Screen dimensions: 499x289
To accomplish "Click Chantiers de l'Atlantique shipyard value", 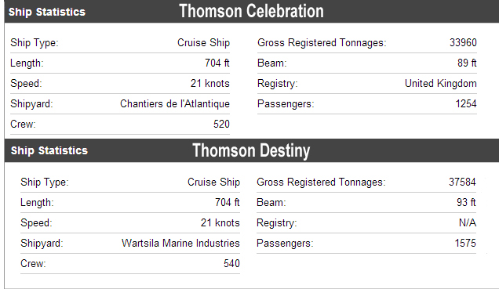I will (175, 104).
